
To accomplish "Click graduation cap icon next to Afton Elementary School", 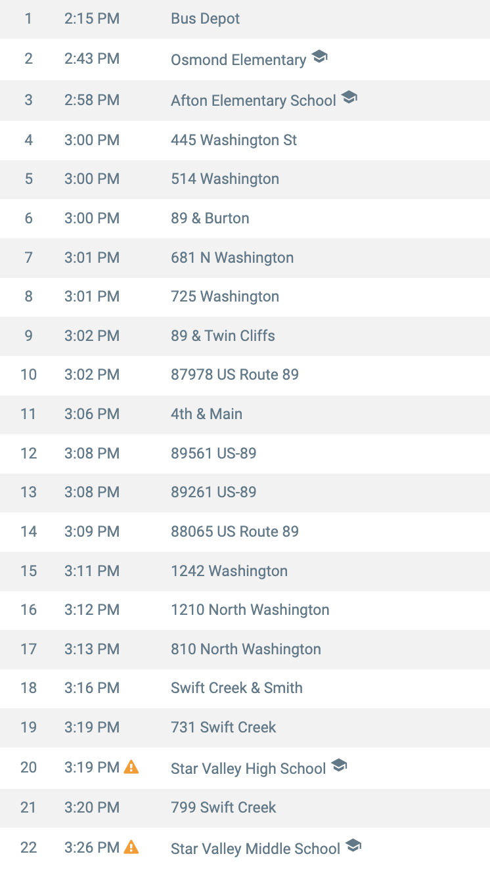I will tap(349, 98).
